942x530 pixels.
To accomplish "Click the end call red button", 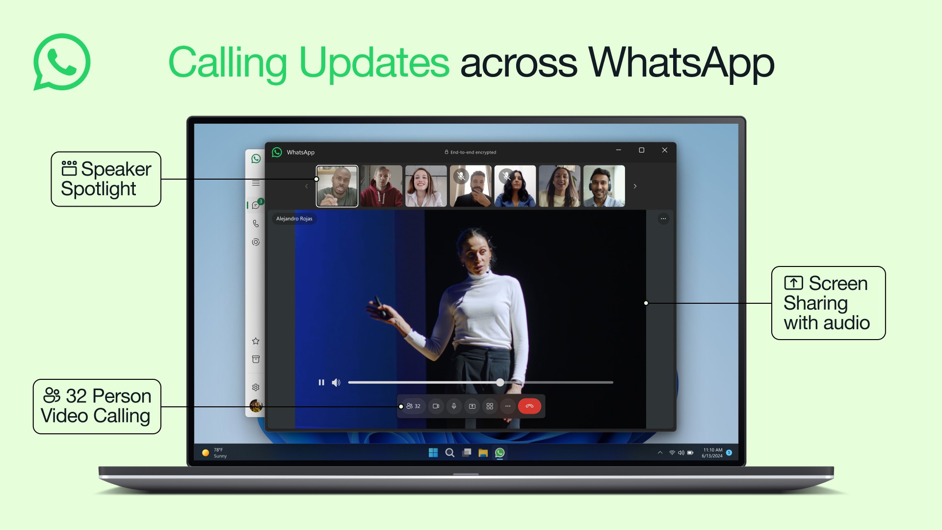I will pyautogui.click(x=529, y=406).
